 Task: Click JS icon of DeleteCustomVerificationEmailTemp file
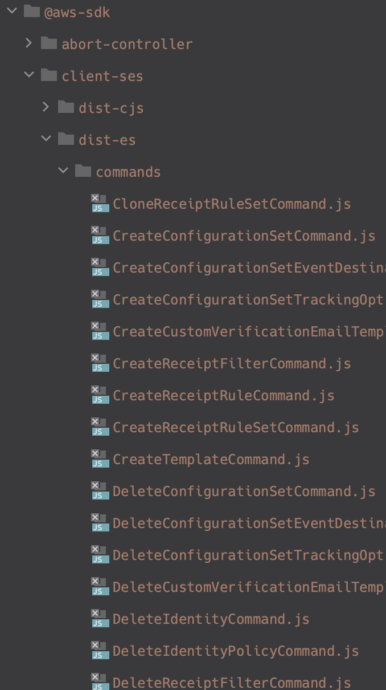coord(100,587)
